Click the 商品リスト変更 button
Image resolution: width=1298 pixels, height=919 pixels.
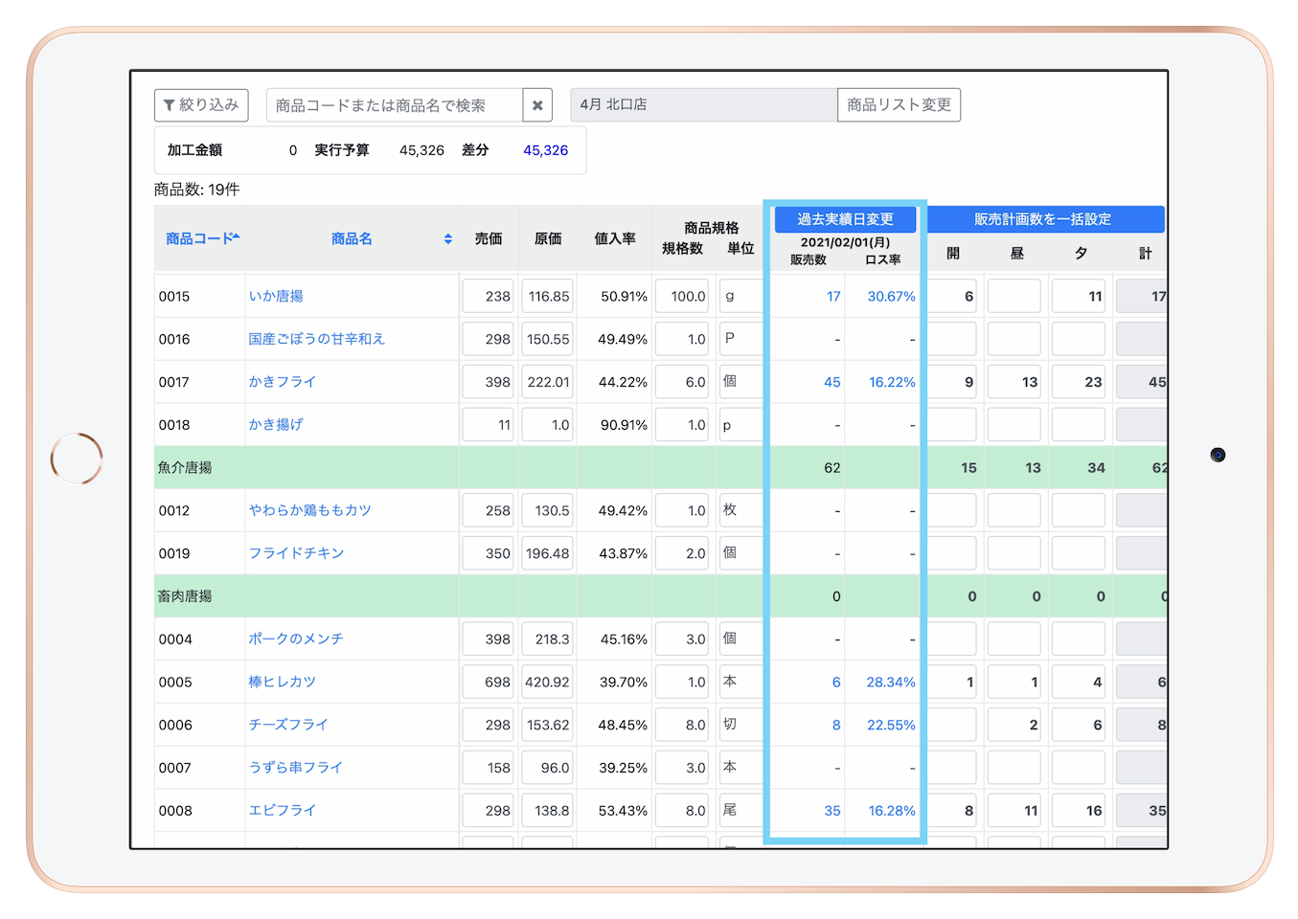tap(899, 105)
